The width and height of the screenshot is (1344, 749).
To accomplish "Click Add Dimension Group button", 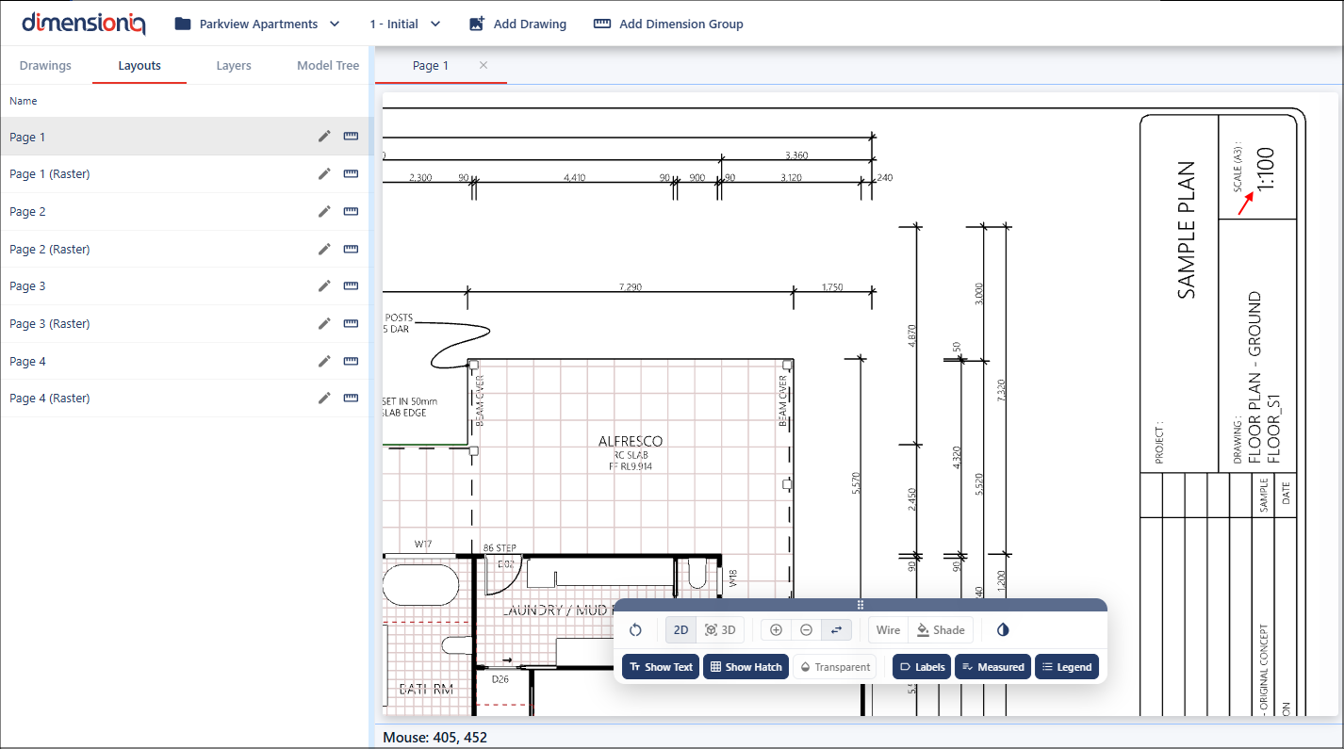I will (x=668, y=24).
